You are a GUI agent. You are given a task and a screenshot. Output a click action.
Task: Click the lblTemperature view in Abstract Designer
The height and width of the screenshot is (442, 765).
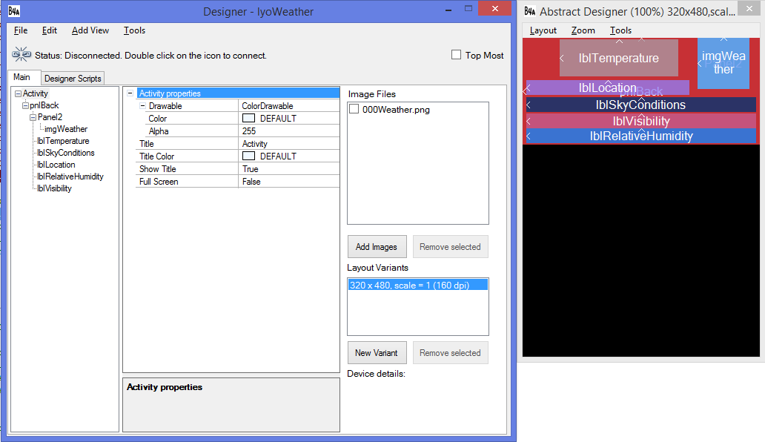pyautogui.click(x=619, y=58)
